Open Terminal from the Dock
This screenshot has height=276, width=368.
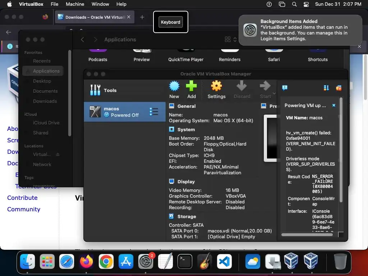[x=185, y=261]
